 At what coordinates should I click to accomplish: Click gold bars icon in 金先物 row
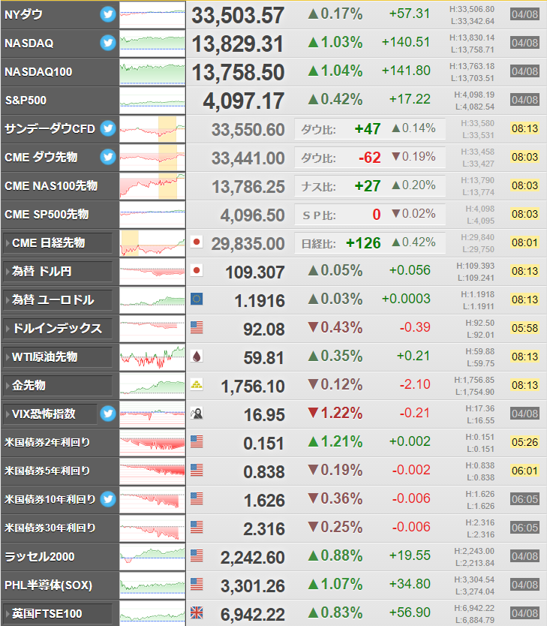197,384
